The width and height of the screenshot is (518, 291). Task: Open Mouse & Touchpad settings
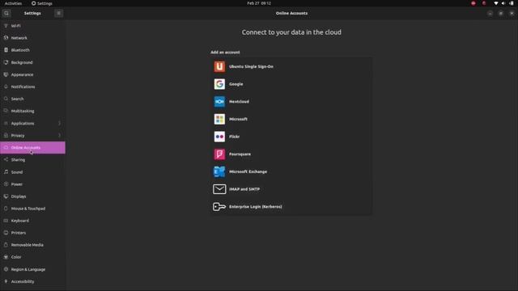click(x=32, y=209)
